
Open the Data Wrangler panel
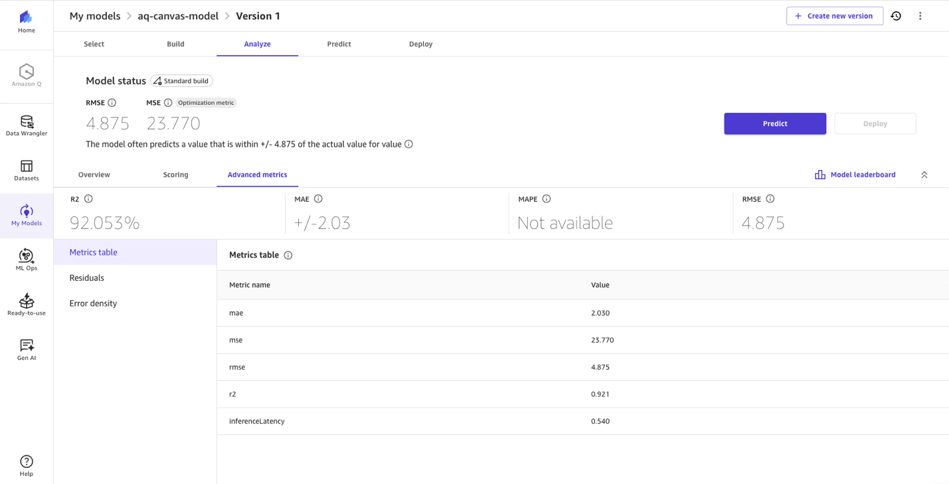[26, 125]
